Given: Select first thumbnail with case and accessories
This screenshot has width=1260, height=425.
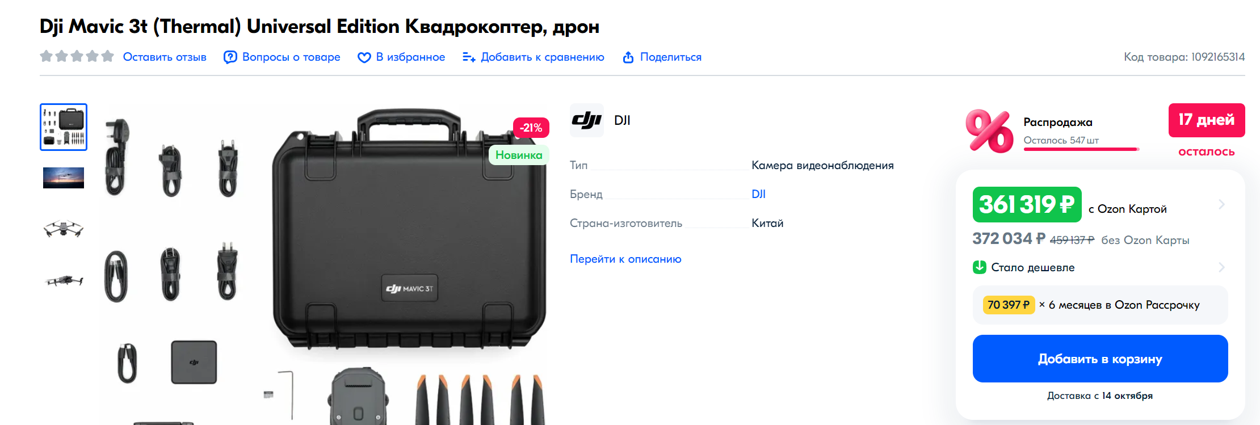Looking at the screenshot, I should [64, 127].
